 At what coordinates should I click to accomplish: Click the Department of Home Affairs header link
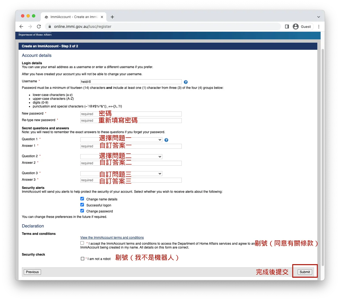coord(35,35)
